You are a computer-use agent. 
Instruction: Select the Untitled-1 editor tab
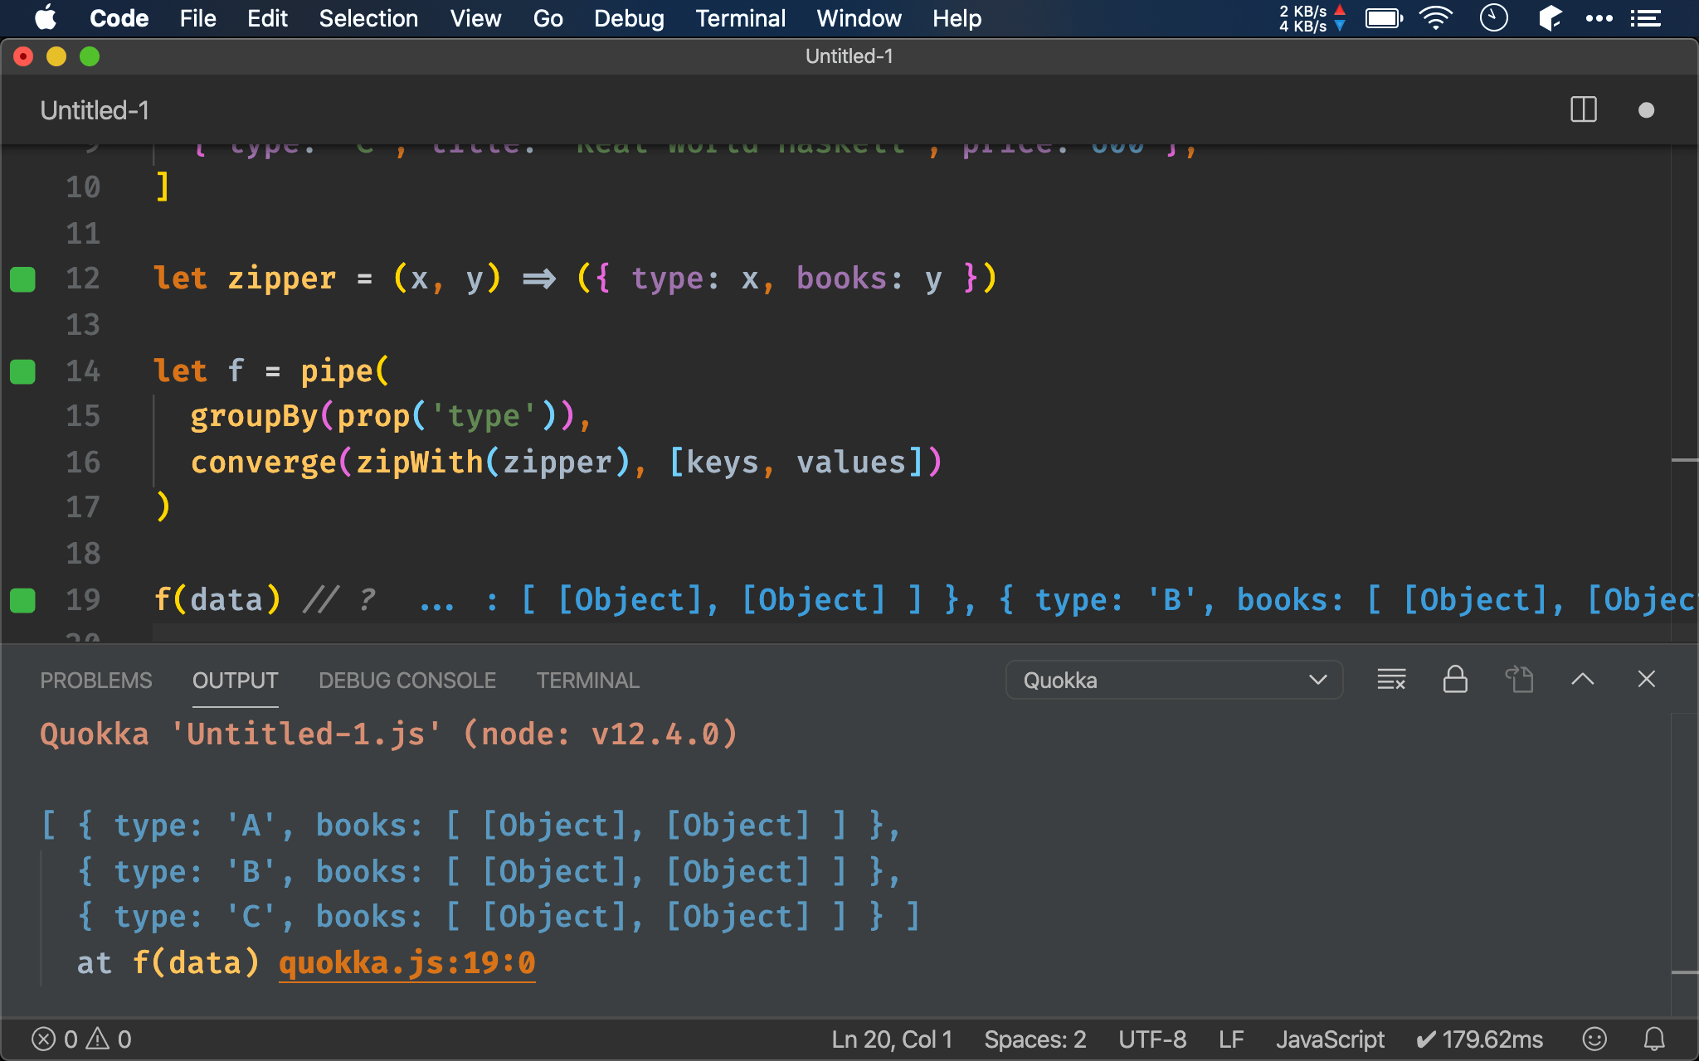click(95, 110)
